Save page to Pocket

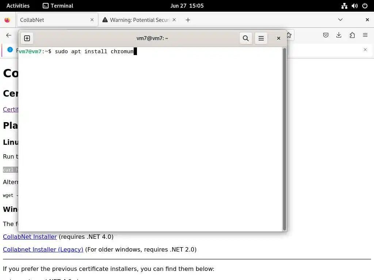click(325, 35)
